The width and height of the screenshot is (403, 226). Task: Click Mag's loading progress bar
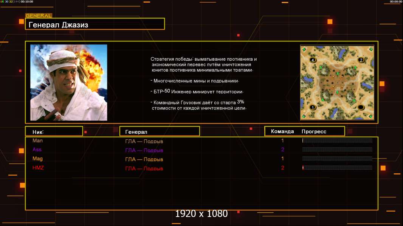click(337, 159)
